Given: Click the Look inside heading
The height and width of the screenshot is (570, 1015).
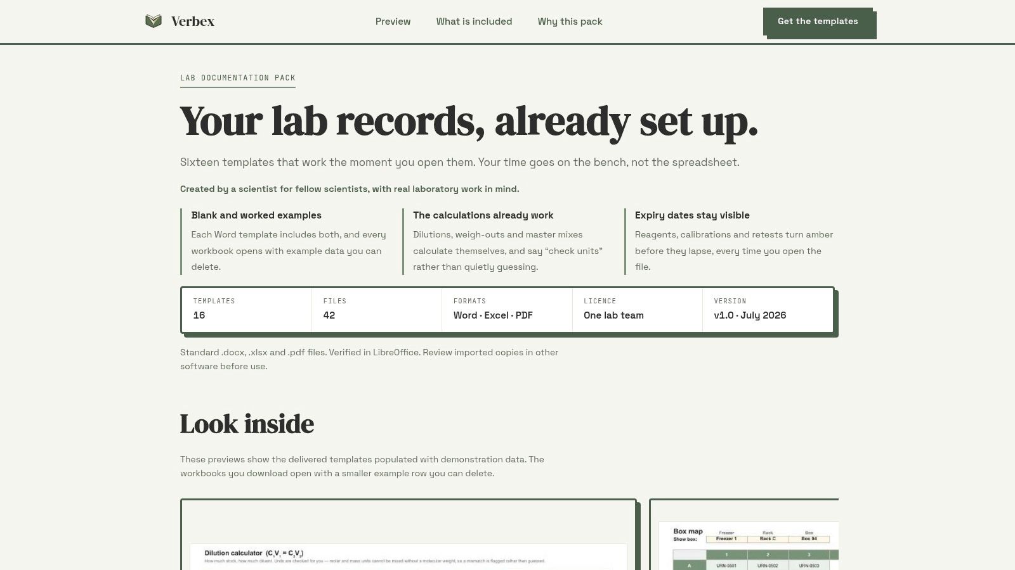Looking at the screenshot, I should point(247,424).
